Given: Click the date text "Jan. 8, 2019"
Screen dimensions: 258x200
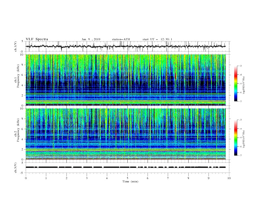Looking at the screenshot, I should pyautogui.click(x=91, y=39).
